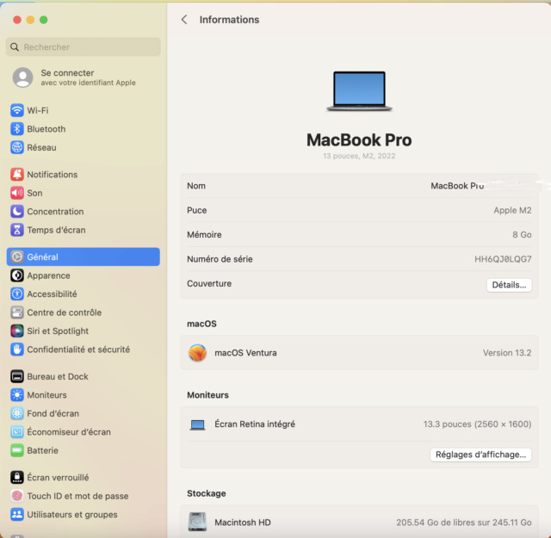Viewport: 551px width, 538px height.
Task: Focus the Rechercher search field
Action: (x=84, y=46)
